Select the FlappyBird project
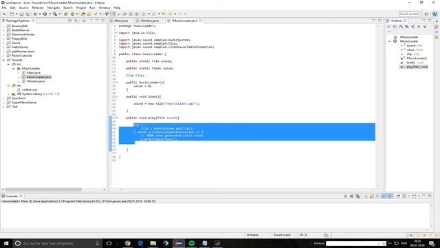The height and width of the screenshot is (248, 440). [x=19, y=39]
